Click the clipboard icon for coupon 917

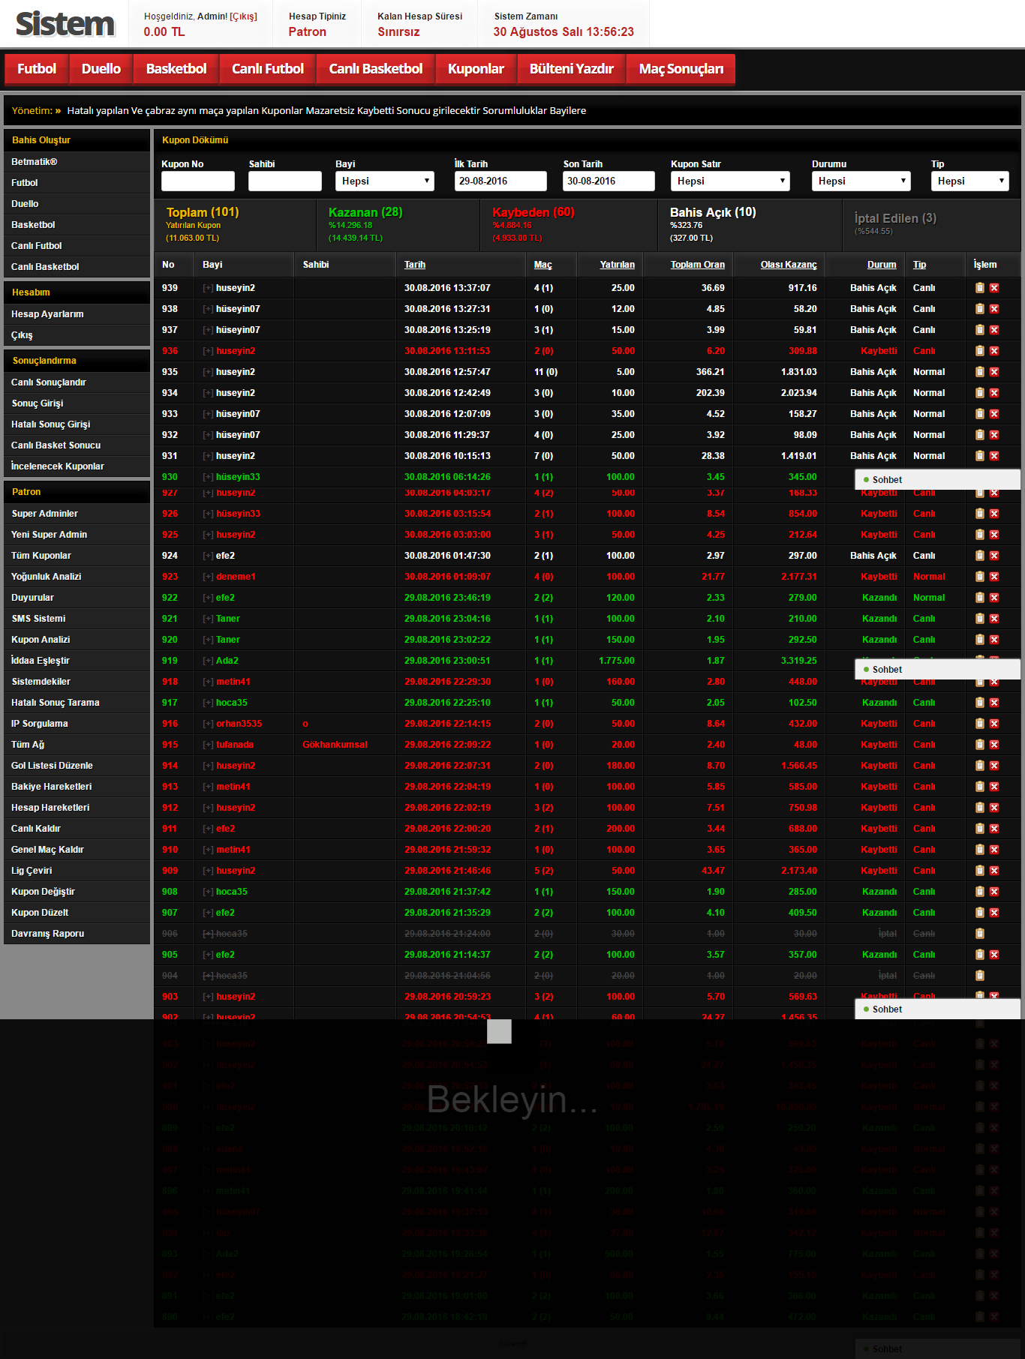979,703
